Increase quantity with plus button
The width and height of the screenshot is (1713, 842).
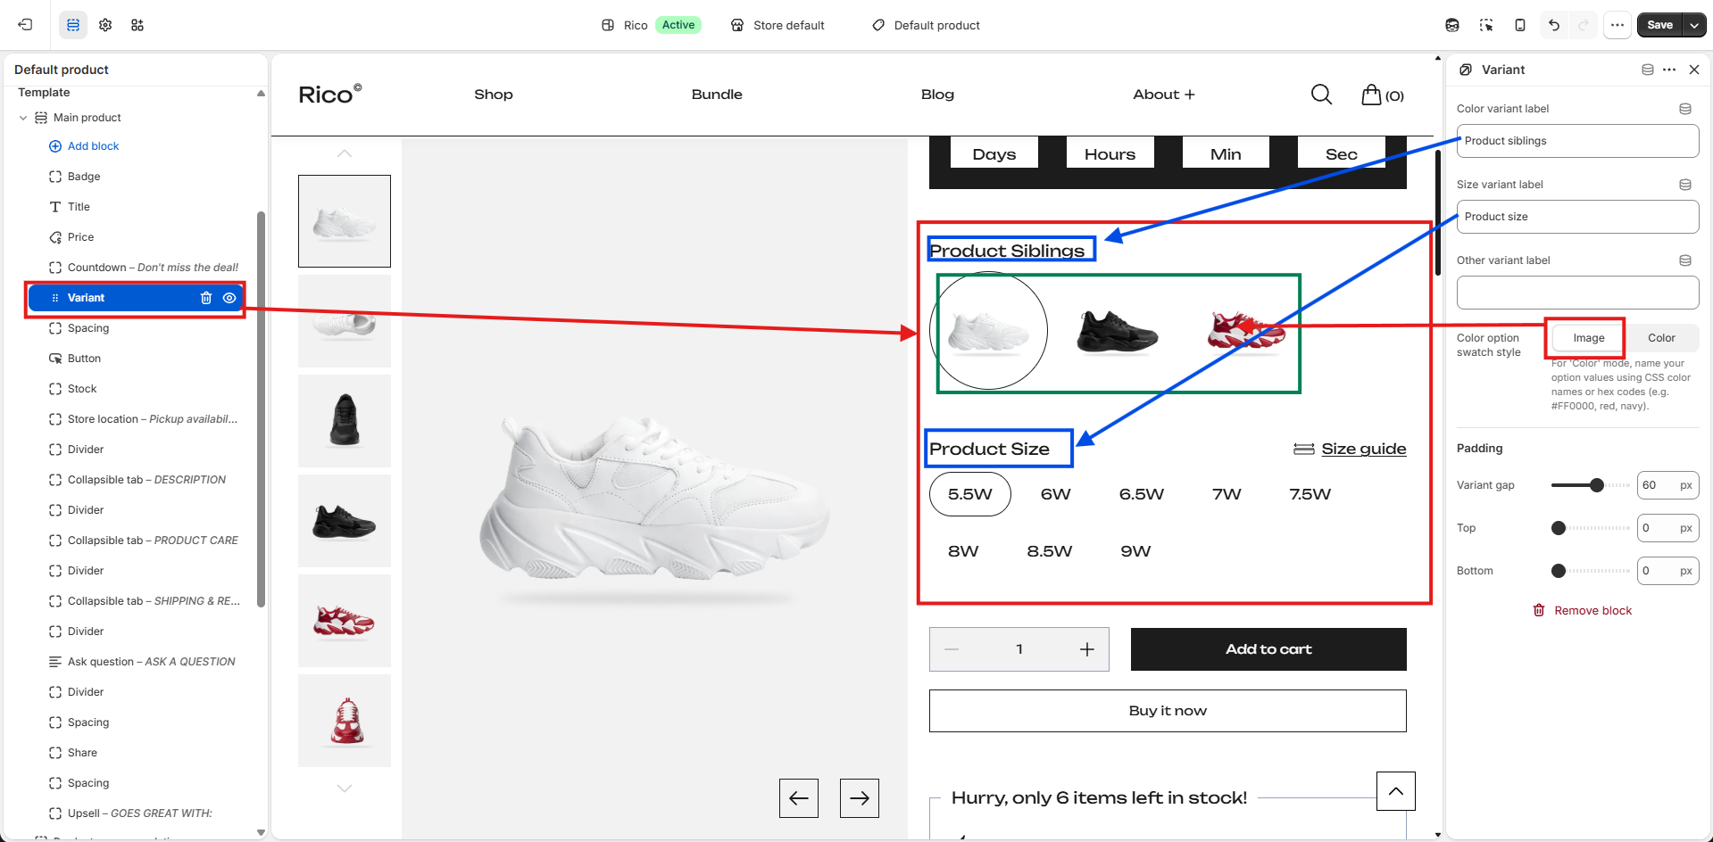(x=1086, y=649)
